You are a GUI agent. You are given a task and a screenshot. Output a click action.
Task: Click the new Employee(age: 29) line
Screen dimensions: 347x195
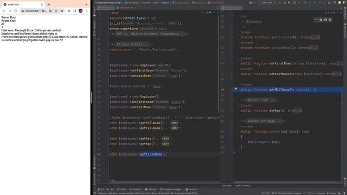(140, 65)
